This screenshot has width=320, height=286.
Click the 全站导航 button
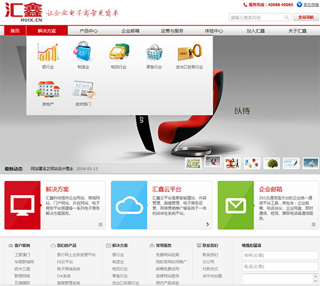pyautogui.click(x=306, y=17)
